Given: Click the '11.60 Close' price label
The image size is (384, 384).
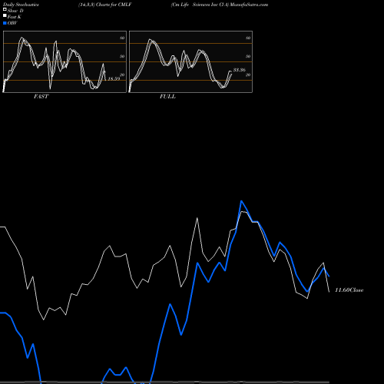Looking at the screenshot, I should [x=349, y=290].
